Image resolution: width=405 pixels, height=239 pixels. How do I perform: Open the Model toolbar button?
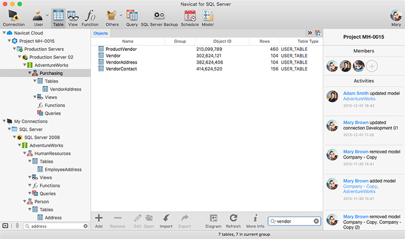(x=208, y=18)
